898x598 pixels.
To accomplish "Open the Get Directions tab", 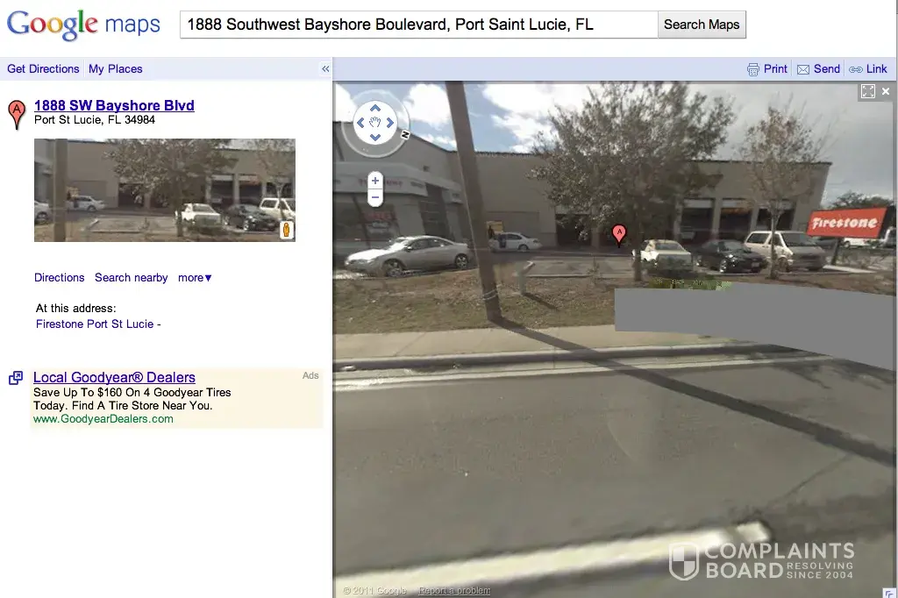I will click(x=43, y=68).
